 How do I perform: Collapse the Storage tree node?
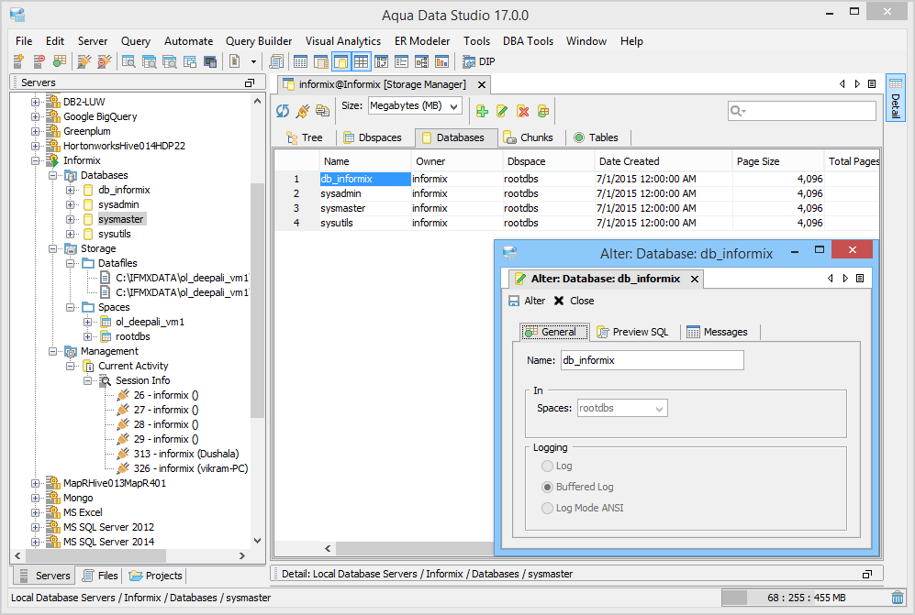52,248
